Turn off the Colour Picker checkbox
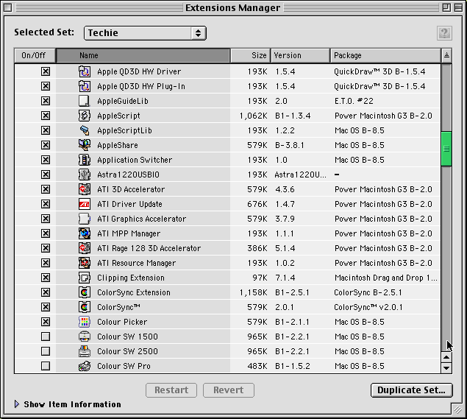The height and width of the screenshot is (419, 467). click(x=46, y=322)
